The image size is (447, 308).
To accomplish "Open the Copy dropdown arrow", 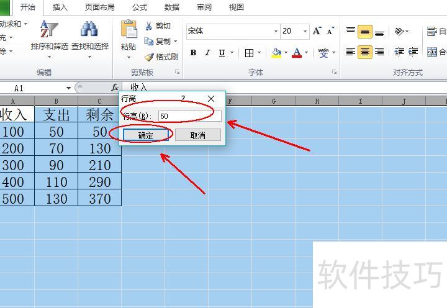I will pyautogui.click(x=175, y=42).
